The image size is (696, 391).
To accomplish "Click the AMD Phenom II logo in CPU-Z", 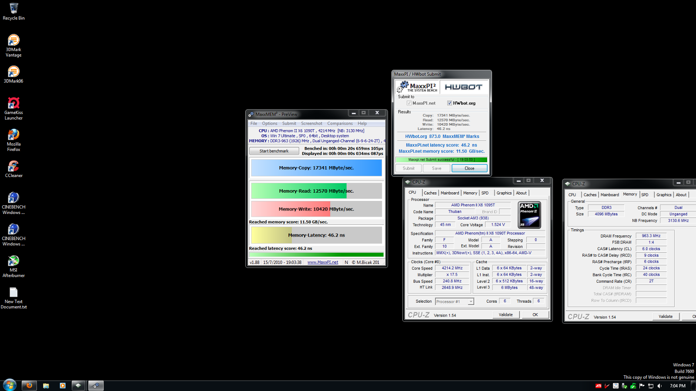I will pyautogui.click(x=529, y=215).
